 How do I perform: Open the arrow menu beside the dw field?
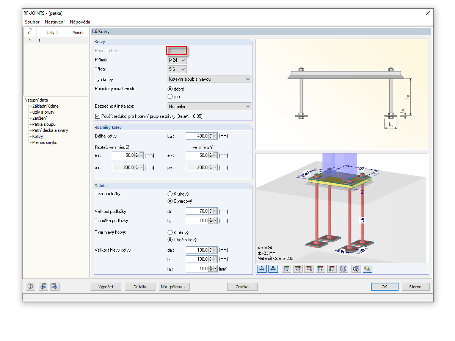[x=216, y=211]
